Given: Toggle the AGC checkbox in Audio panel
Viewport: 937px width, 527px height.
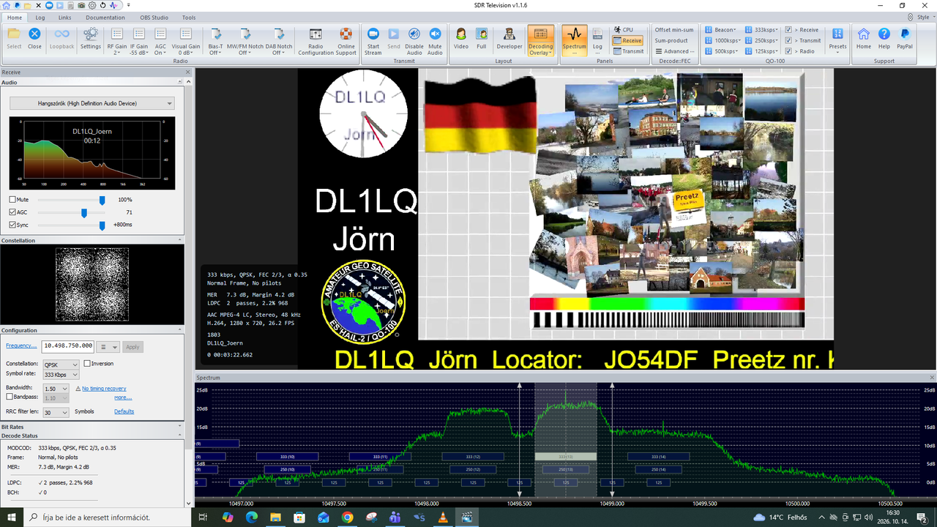Looking at the screenshot, I should point(12,212).
